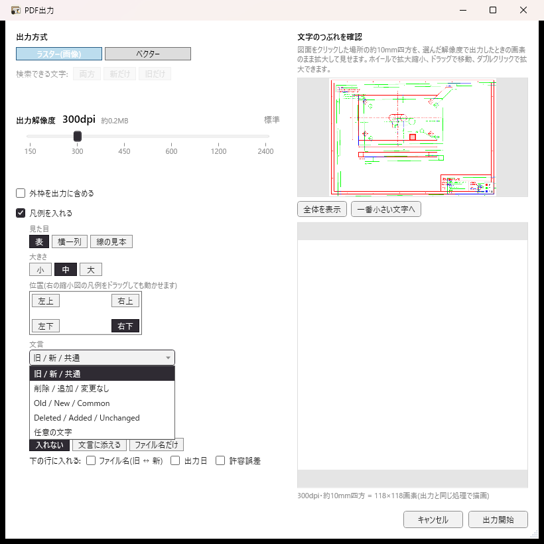
Task: Uncheck 凡例を入れる checkbox
Action: pos(21,213)
